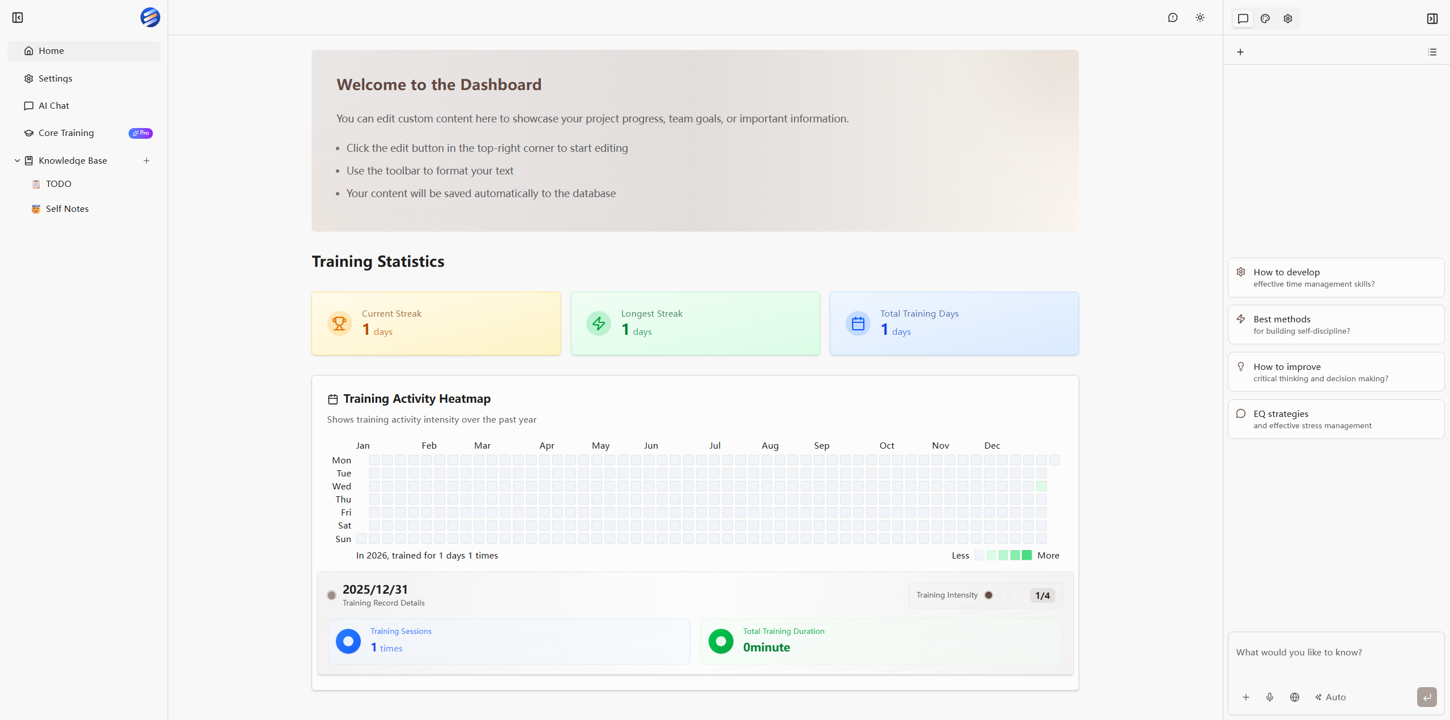
Task: Click the plus to add Knowledge Base page
Action: pos(147,160)
